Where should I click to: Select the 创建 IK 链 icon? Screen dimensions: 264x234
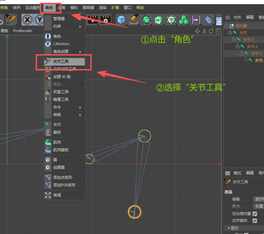tap(48, 77)
